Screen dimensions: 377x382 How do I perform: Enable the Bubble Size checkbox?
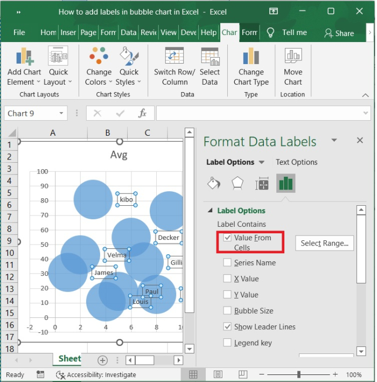[x=227, y=310]
